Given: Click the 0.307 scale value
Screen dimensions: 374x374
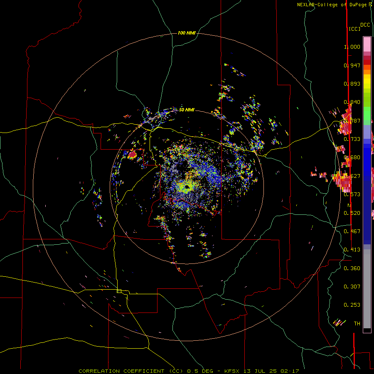Looking at the screenshot, I should [352, 287].
